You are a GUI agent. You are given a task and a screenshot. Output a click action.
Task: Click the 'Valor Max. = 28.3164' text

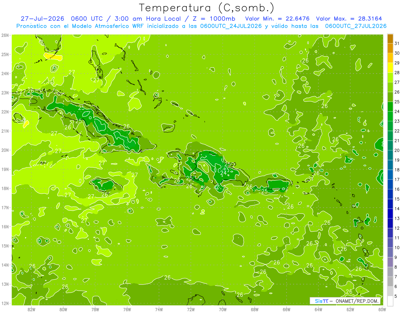tap(350, 19)
